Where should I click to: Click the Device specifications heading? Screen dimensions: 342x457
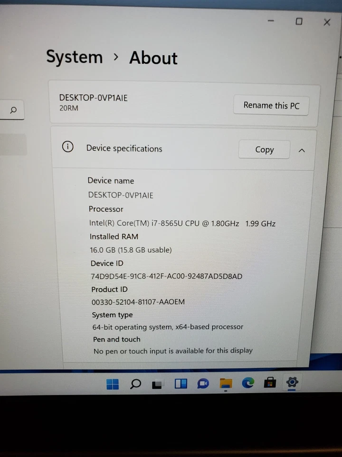click(124, 149)
